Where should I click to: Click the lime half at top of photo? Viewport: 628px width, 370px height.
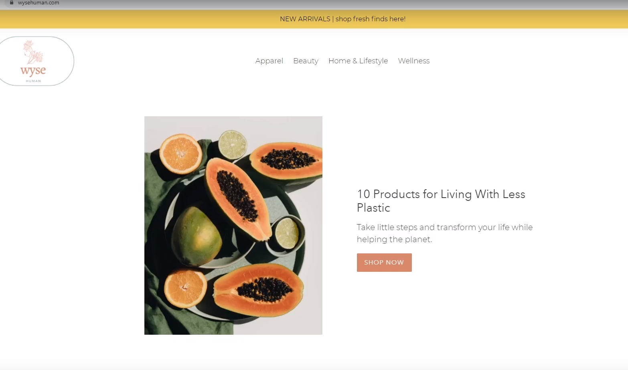click(233, 145)
